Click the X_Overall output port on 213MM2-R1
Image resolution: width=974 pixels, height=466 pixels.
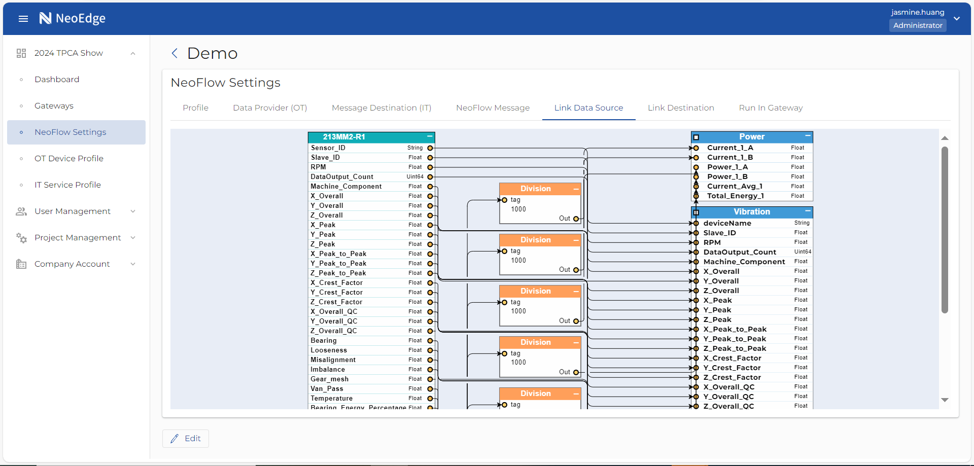[430, 196]
